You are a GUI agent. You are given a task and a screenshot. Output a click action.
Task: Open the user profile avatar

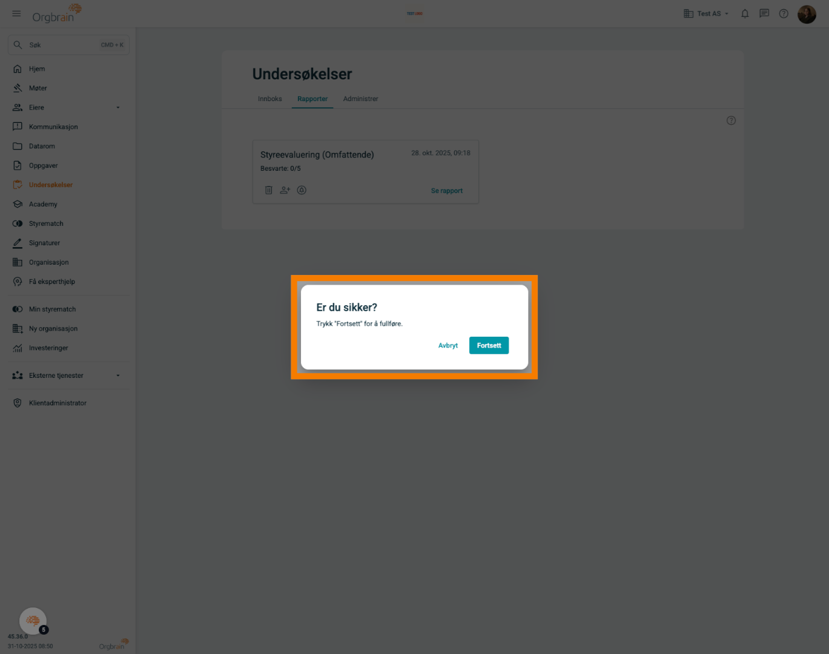(x=807, y=13)
